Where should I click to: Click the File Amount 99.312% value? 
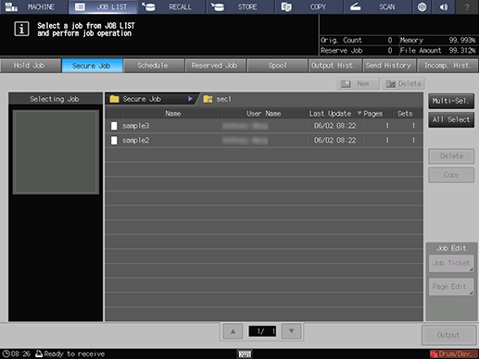point(461,51)
